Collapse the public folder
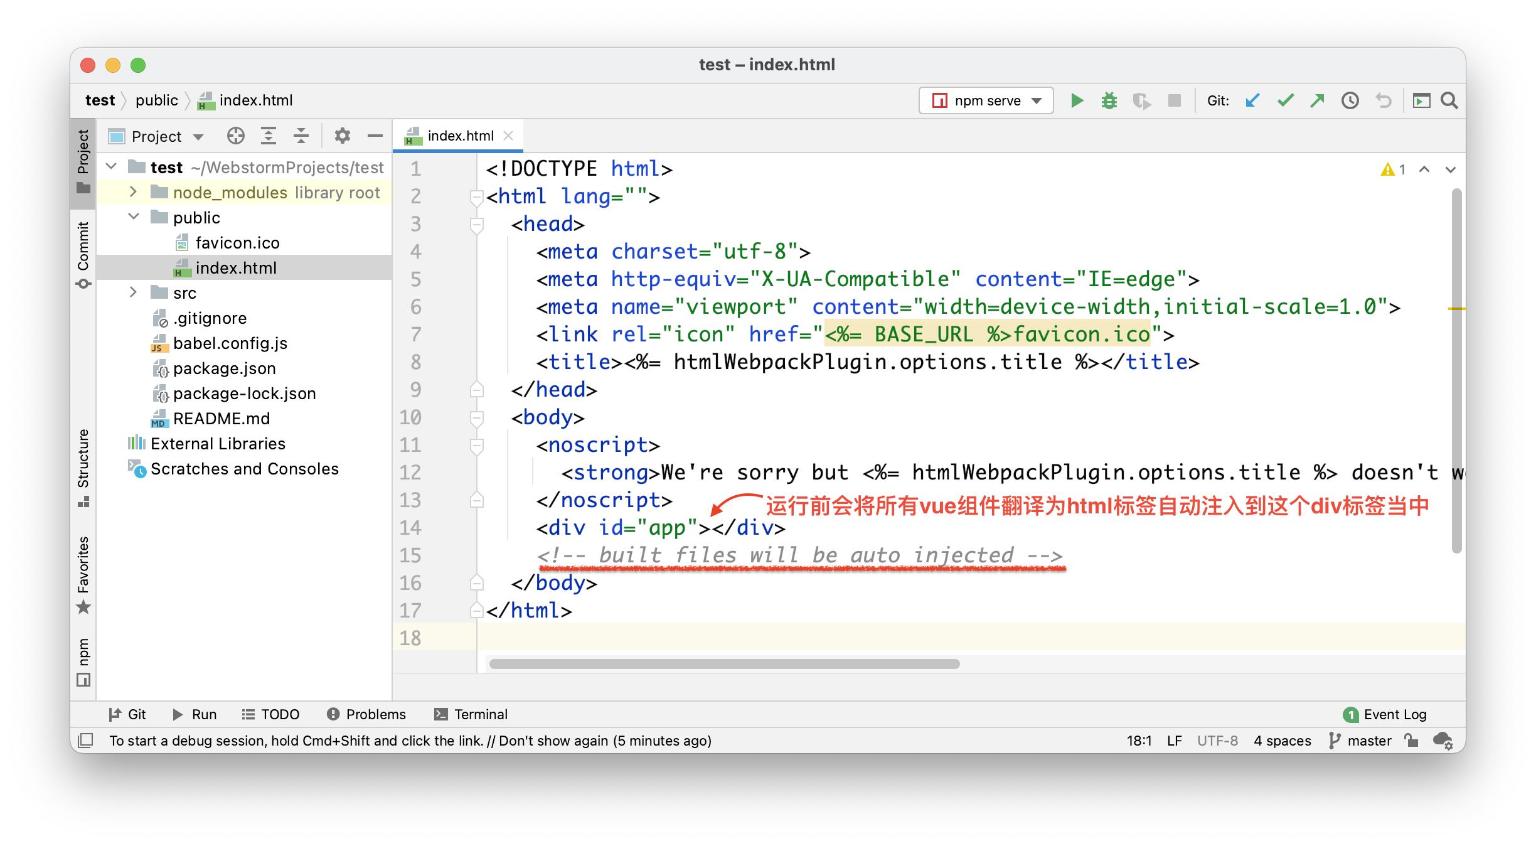This screenshot has width=1536, height=846. (133, 217)
